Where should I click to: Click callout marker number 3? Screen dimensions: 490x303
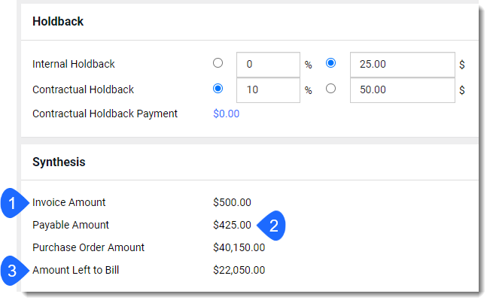(14, 271)
